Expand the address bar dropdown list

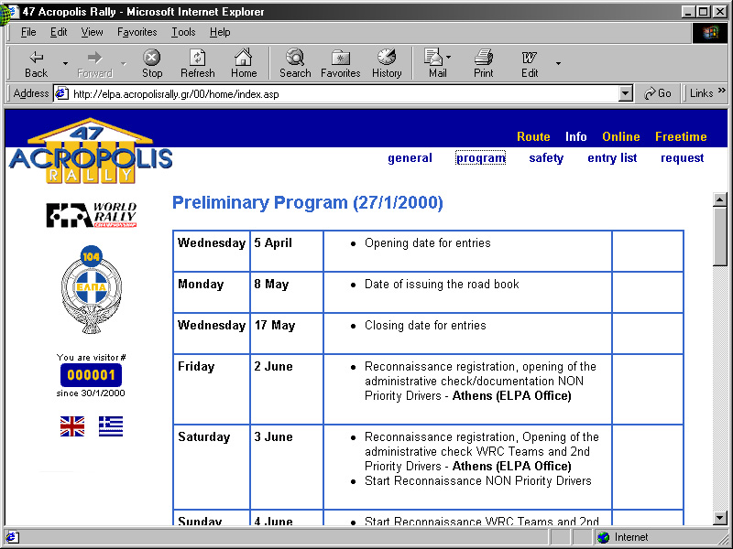[626, 94]
